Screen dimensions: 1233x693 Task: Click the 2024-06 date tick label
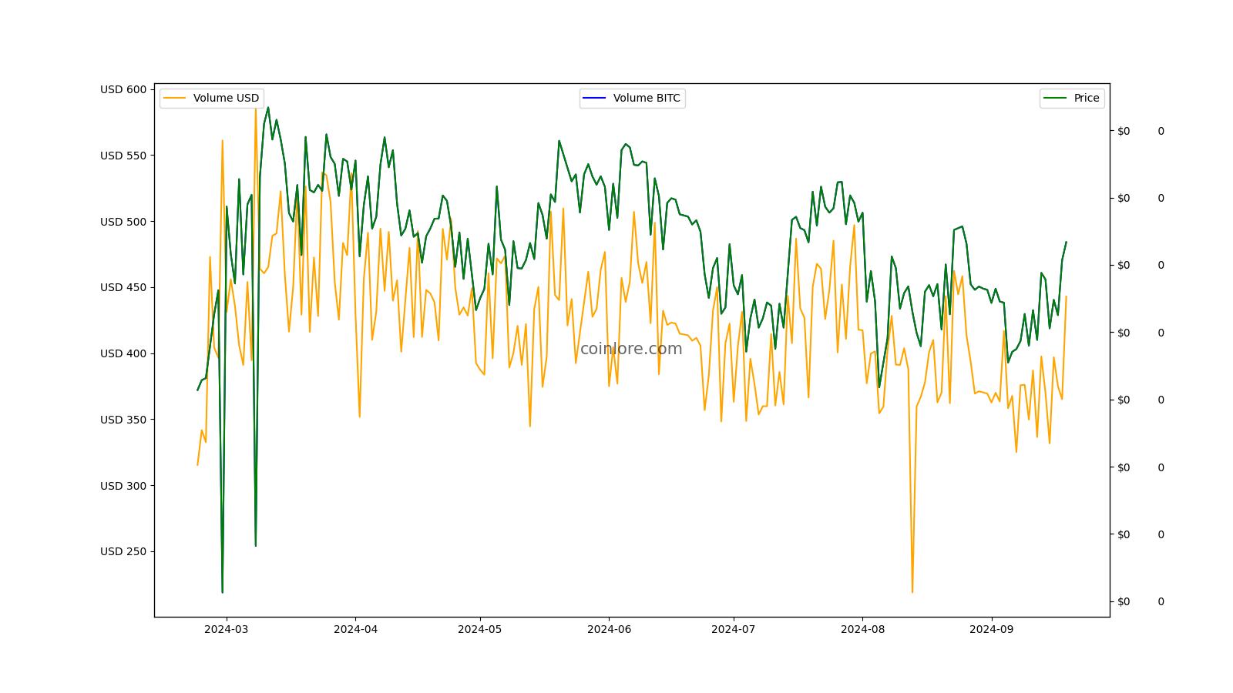(609, 629)
